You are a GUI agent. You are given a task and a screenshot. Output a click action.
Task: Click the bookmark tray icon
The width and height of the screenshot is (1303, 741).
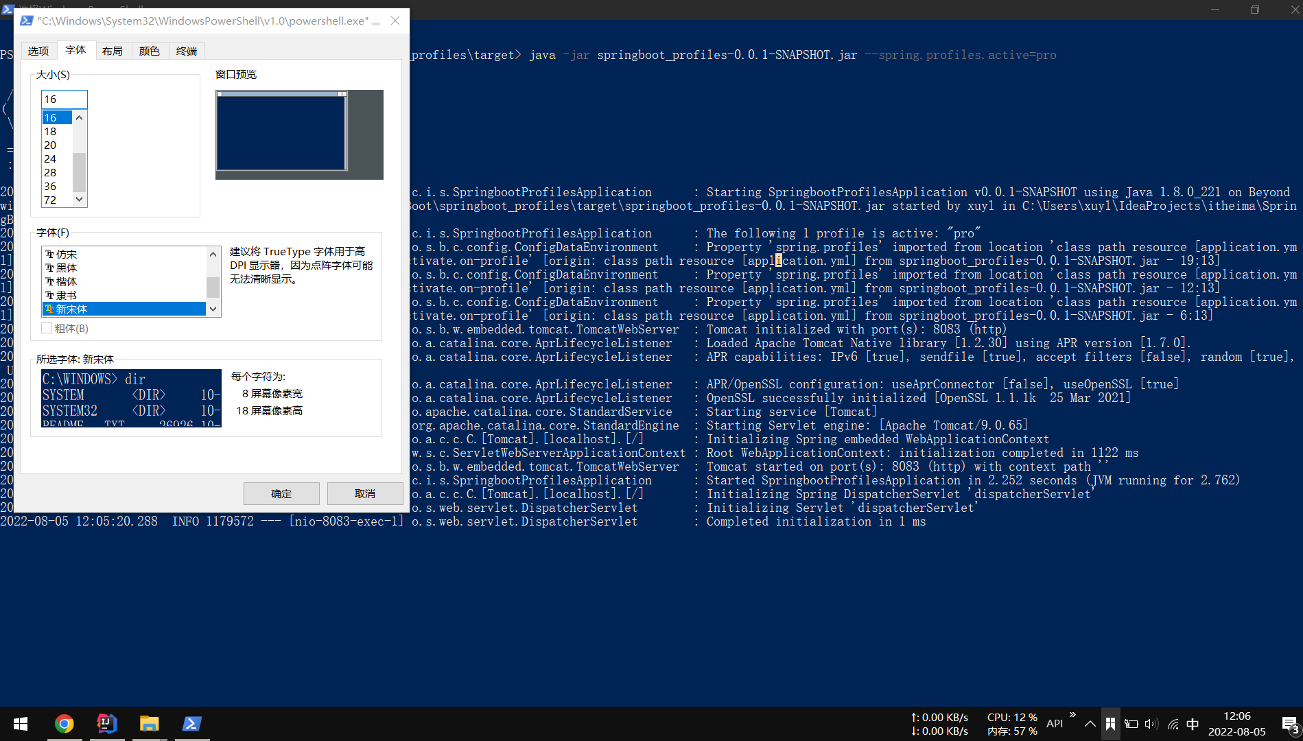pos(1111,724)
